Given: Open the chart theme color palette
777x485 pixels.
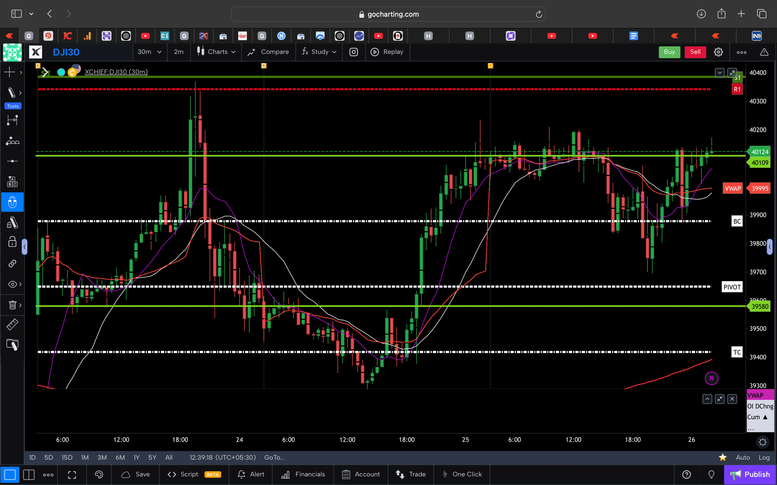Looking at the screenshot, I should (x=99, y=474).
